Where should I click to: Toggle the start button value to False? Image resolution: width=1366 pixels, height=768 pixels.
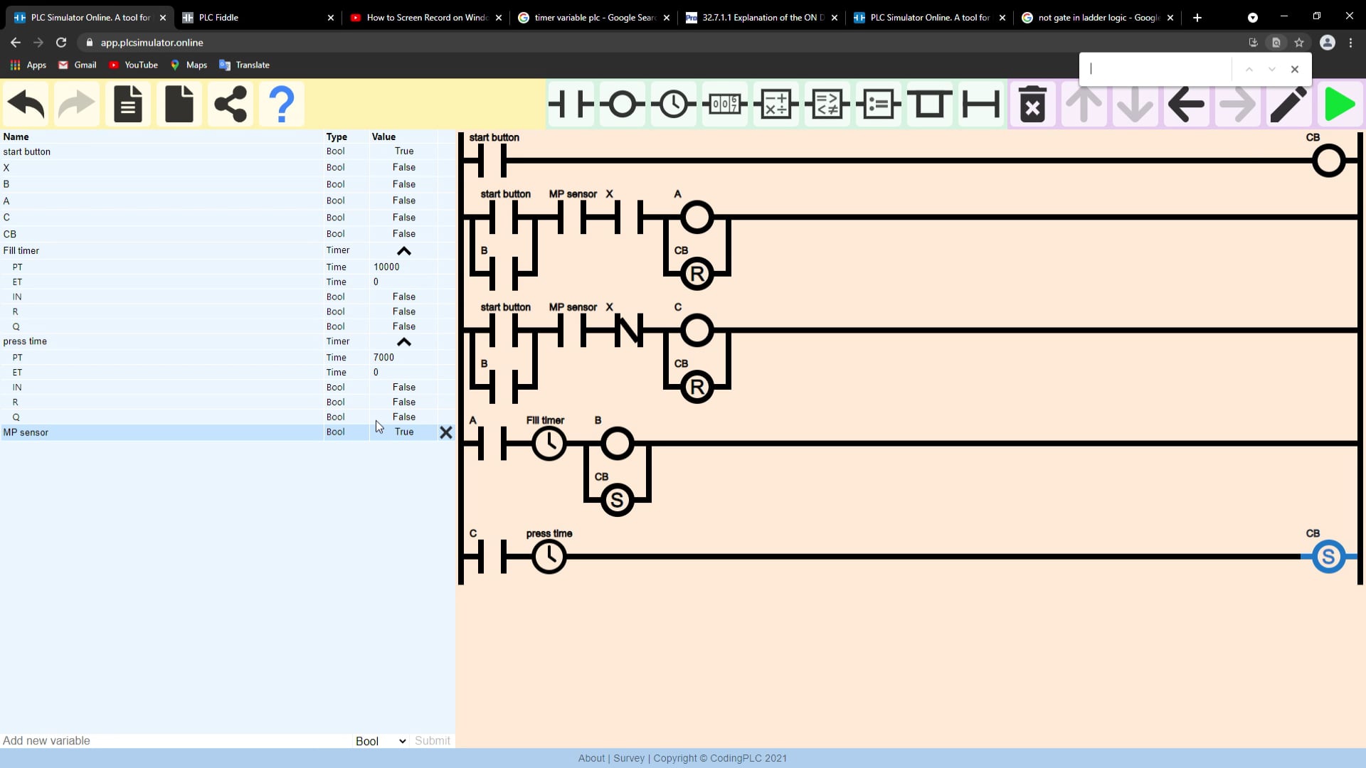[x=404, y=151]
